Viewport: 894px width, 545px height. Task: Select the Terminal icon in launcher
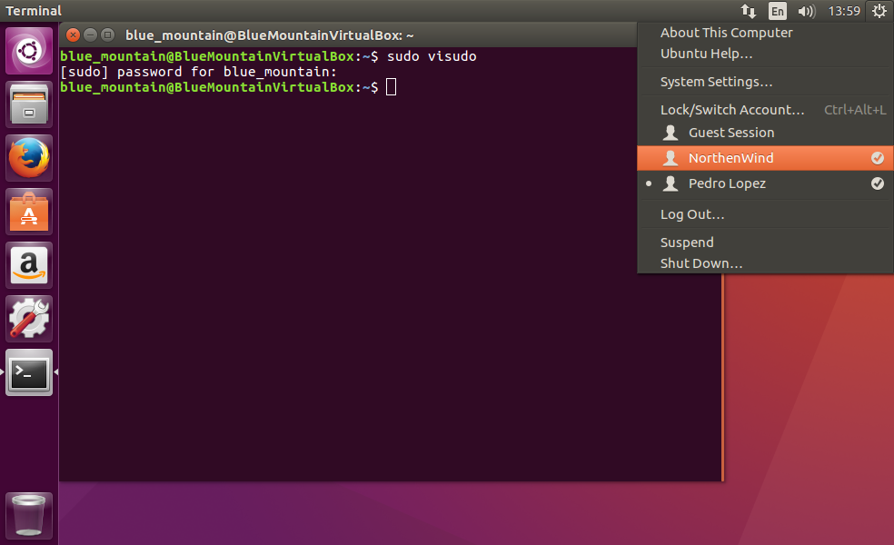coord(29,372)
